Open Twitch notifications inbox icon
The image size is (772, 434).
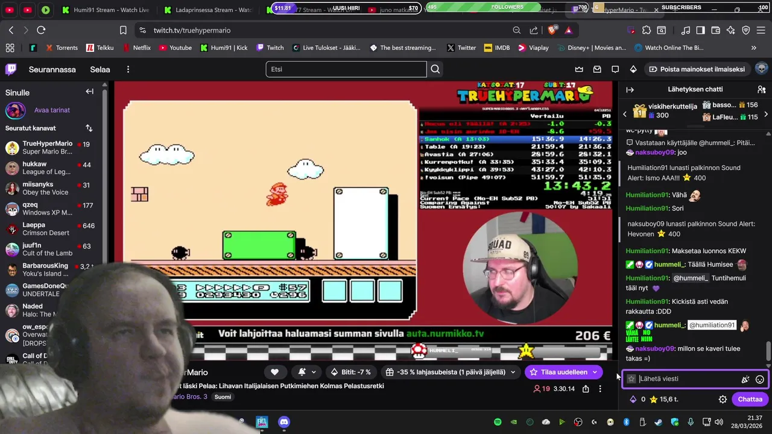tap(597, 69)
